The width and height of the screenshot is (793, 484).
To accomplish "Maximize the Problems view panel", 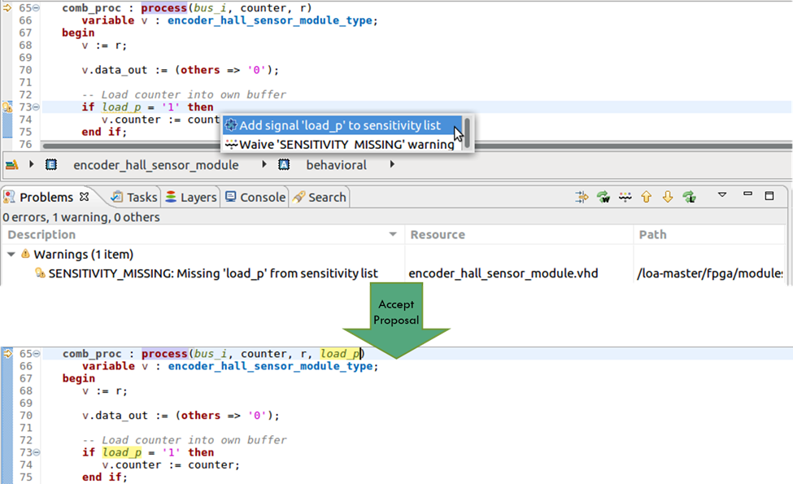I will click(769, 196).
